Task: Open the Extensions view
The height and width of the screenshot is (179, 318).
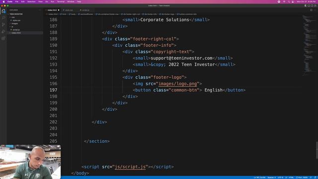Action: click(x=3, y=38)
